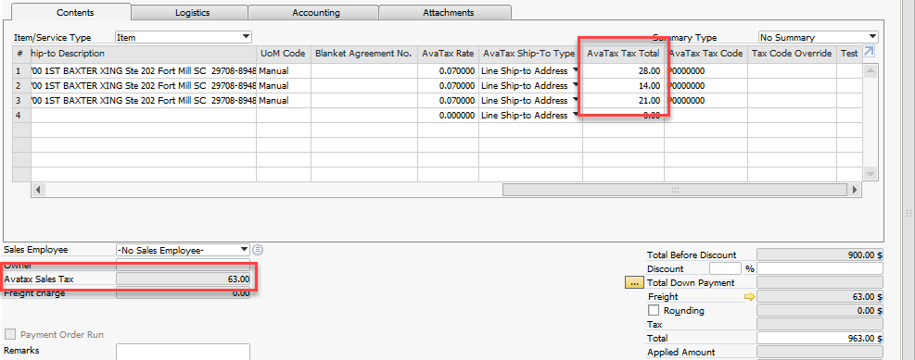
Task: Click the horizontal scroll right arrow
Action: point(855,190)
